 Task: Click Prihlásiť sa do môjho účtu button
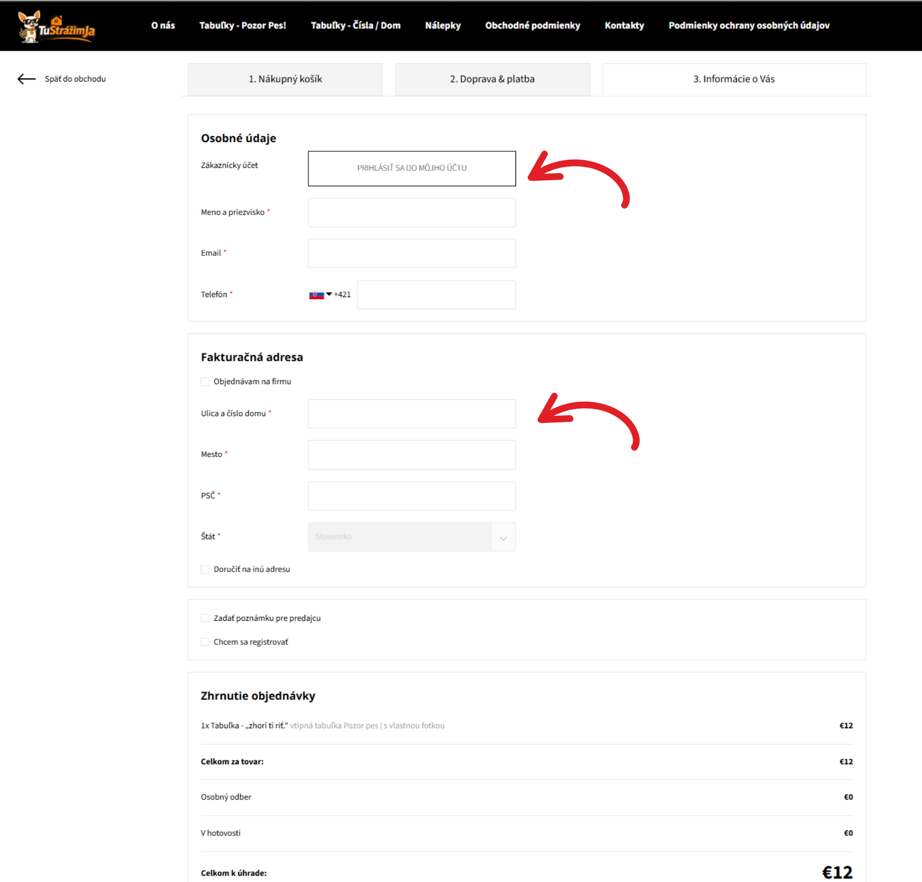pyautogui.click(x=411, y=168)
